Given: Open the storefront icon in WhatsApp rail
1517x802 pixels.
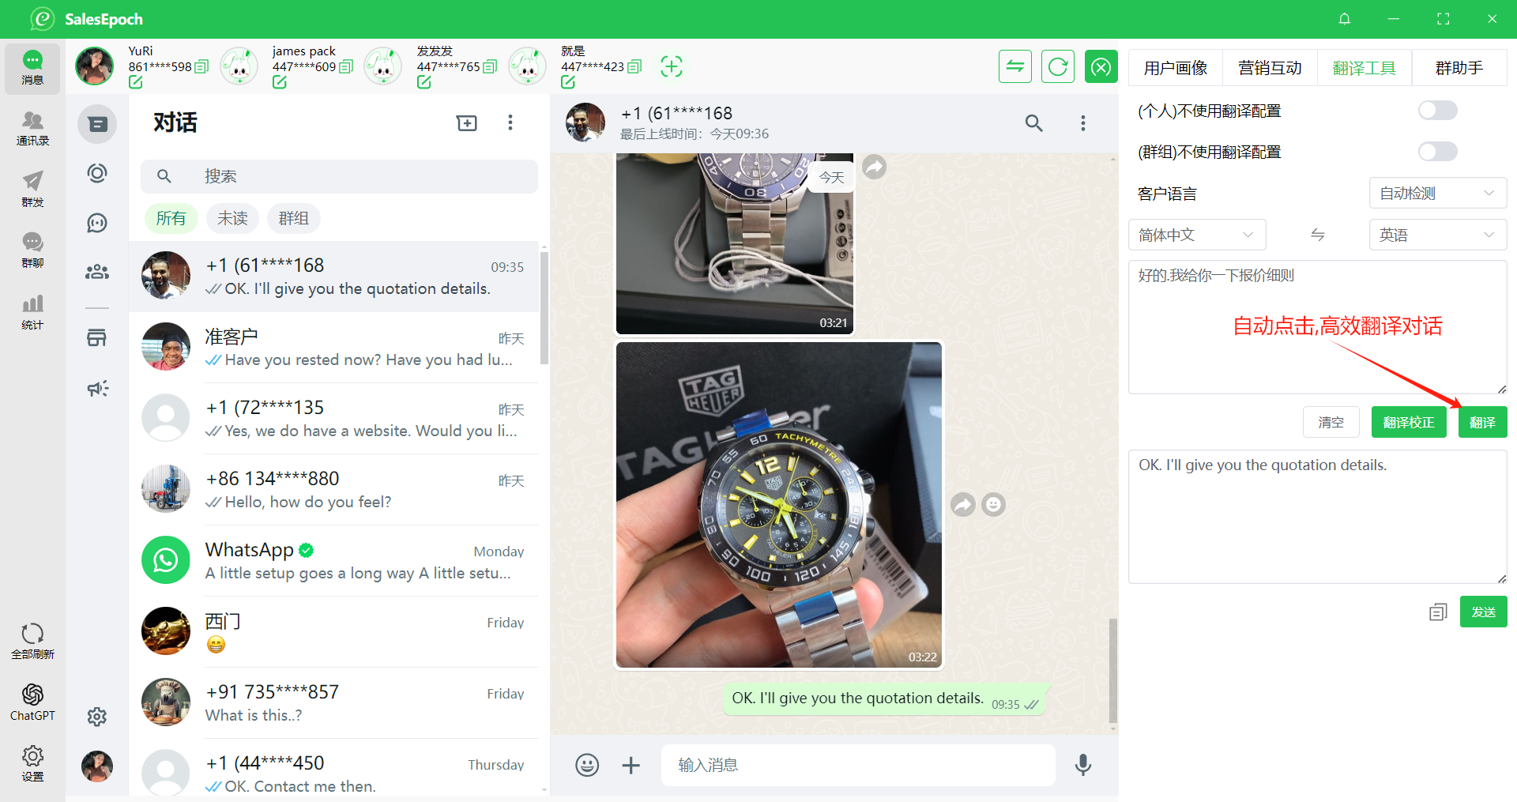Looking at the screenshot, I should [x=97, y=338].
